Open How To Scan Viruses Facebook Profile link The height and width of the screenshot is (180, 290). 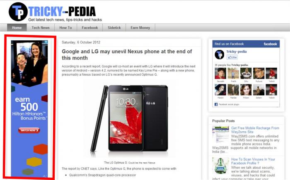pyautogui.click(x=253, y=161)
